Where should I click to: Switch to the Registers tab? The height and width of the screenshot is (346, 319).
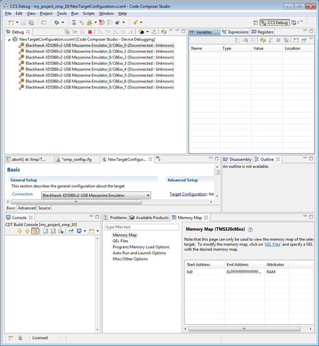tap(262, 32)
